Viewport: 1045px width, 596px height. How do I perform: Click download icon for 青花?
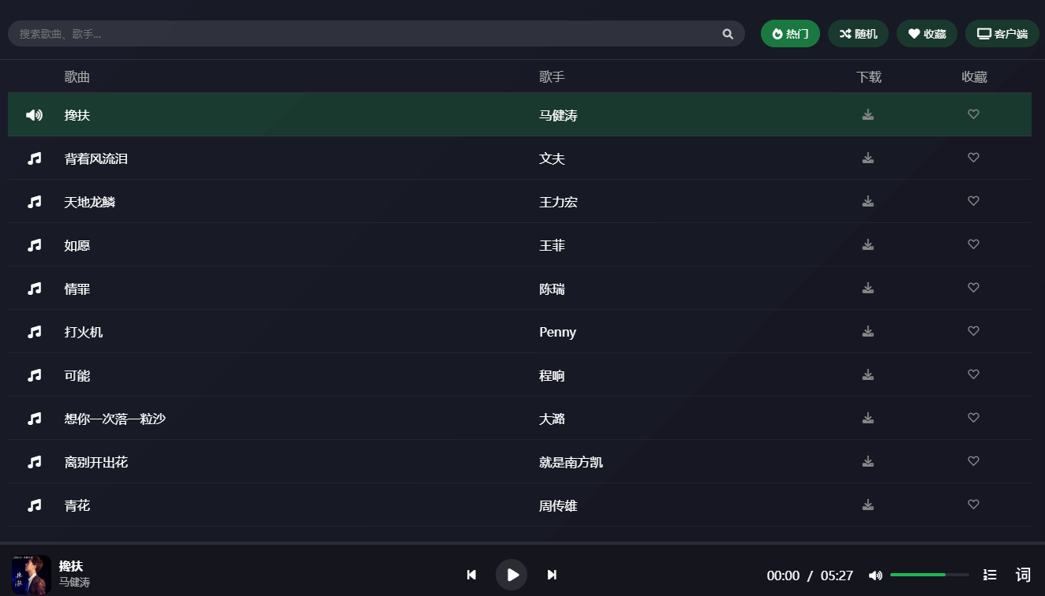868,505
